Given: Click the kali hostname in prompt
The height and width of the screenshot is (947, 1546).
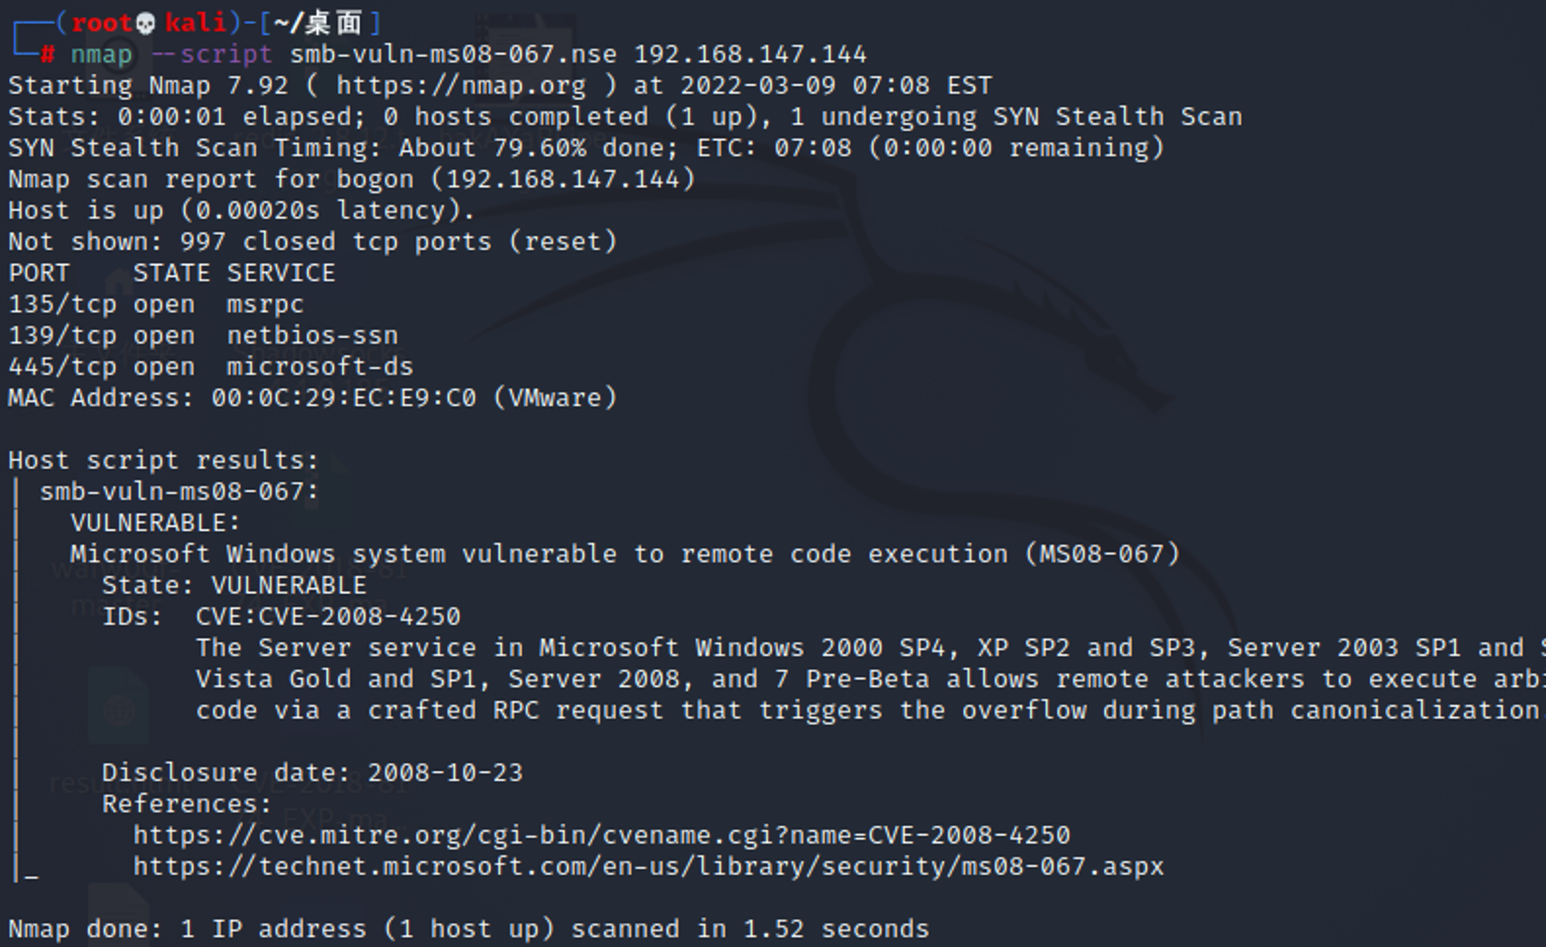Looking at the screenshot, I should [x=195, y=23].
